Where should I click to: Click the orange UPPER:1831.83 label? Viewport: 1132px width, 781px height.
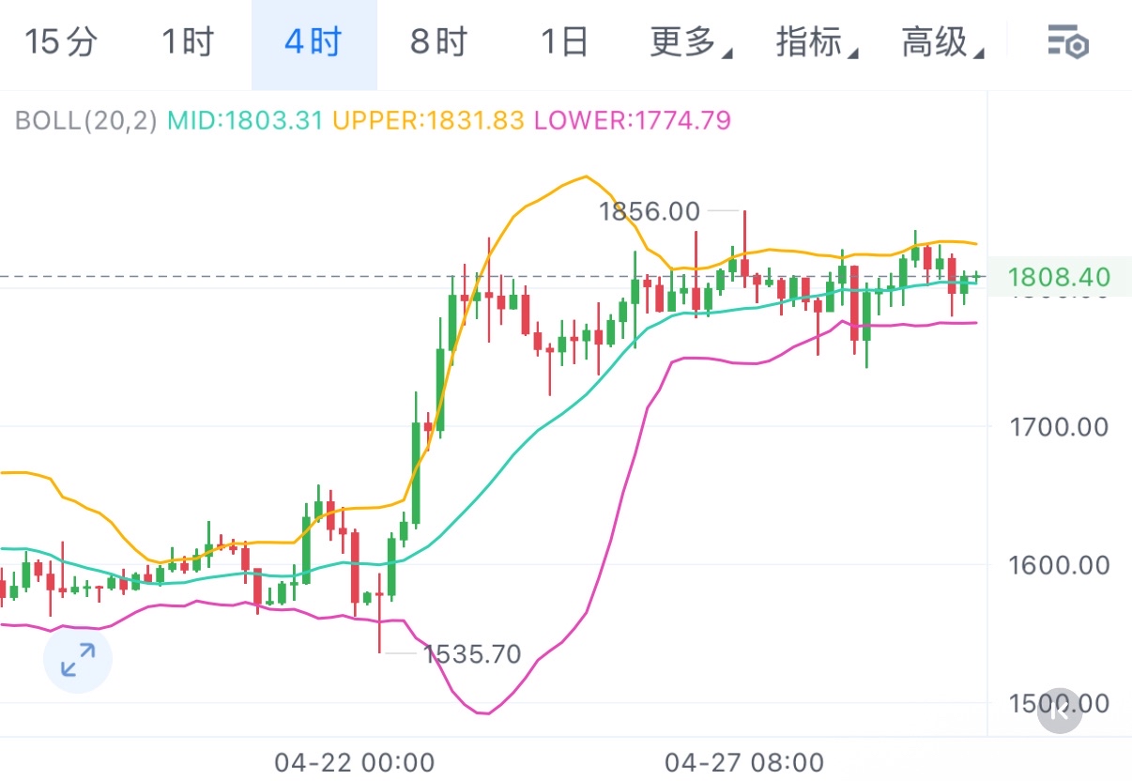[428, 120]
